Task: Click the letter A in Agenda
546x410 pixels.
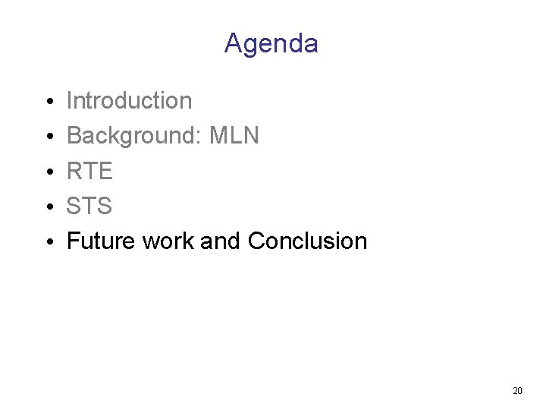Action: point(233,43)
